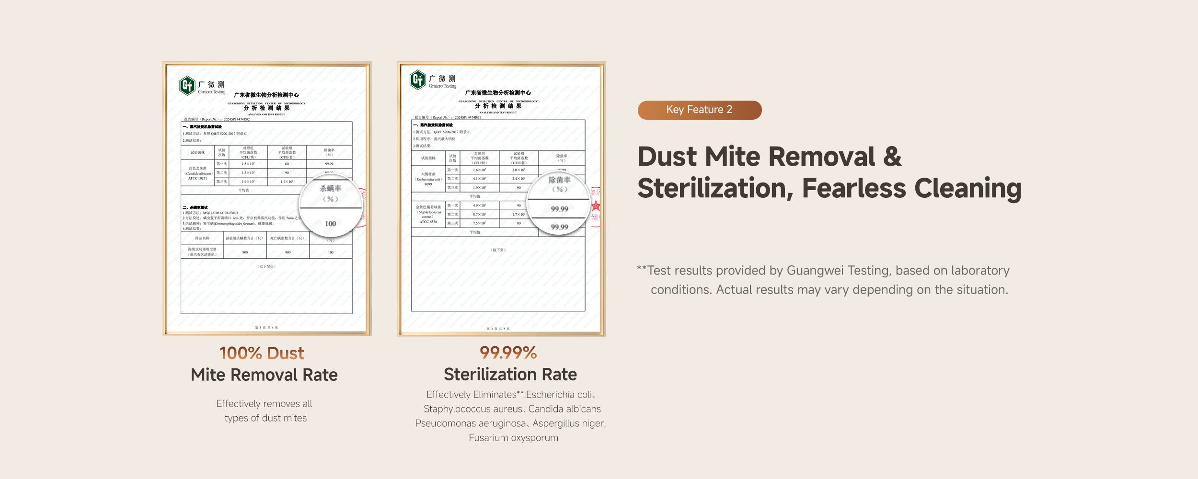This screenshot has width=1198, height=479.
Task: Click the 100% Dust orange text
Action: pyautogui.click(x=262, y=353)
